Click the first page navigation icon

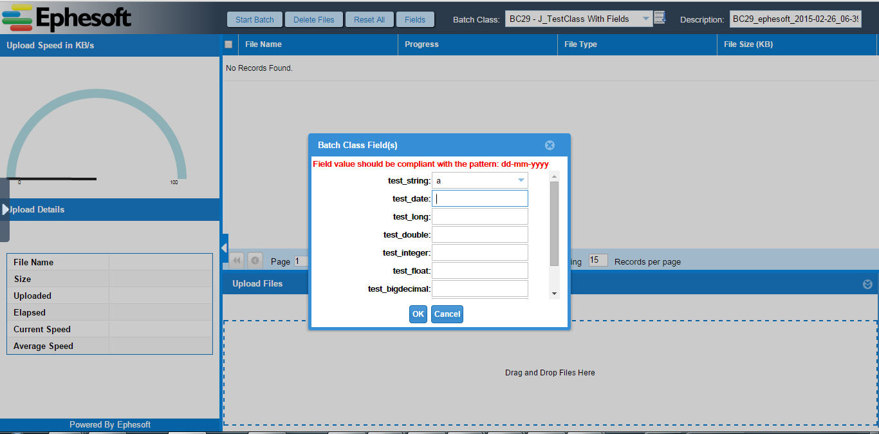237,261
